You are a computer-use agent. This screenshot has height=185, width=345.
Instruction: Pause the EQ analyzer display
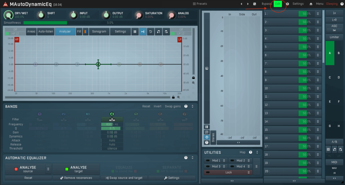click(x=135, y=32)
